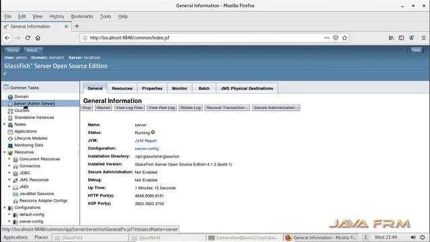Image resolution: width=430 pixels, height=242 pixels.
Task: Click the Rotate Log button
Action: (x=190, y=108)
